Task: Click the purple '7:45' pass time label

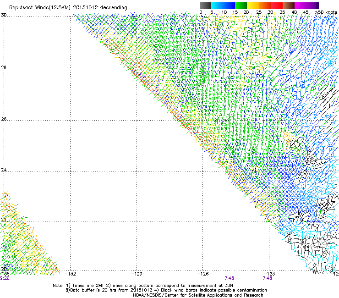Action: coord(230,278)
